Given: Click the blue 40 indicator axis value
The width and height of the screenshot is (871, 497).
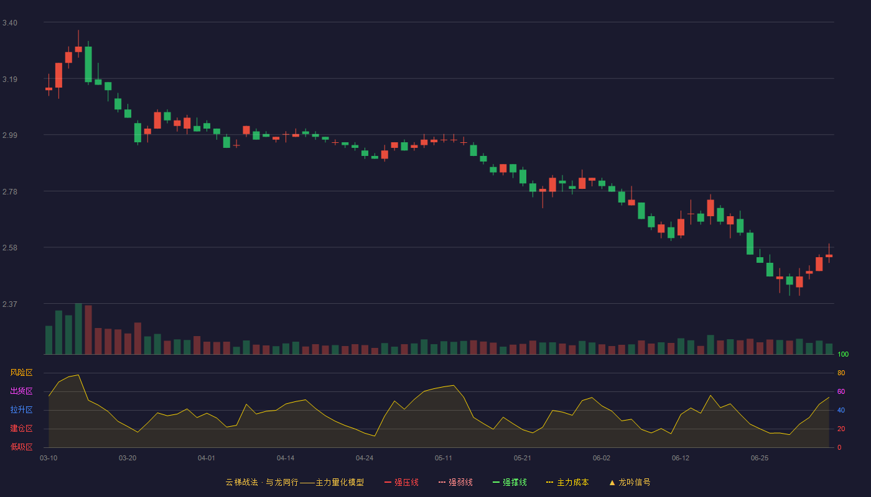Looking at the screenshot, I should coord(841,410).
